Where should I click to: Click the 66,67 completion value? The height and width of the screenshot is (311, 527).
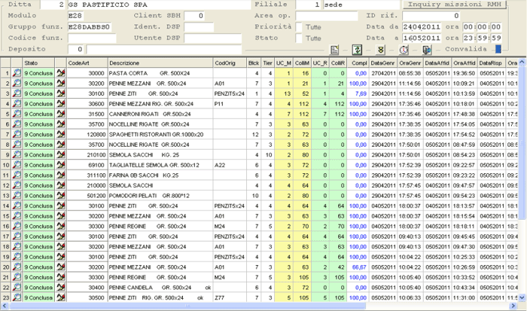pyautogui.click(x=359, y=267)
